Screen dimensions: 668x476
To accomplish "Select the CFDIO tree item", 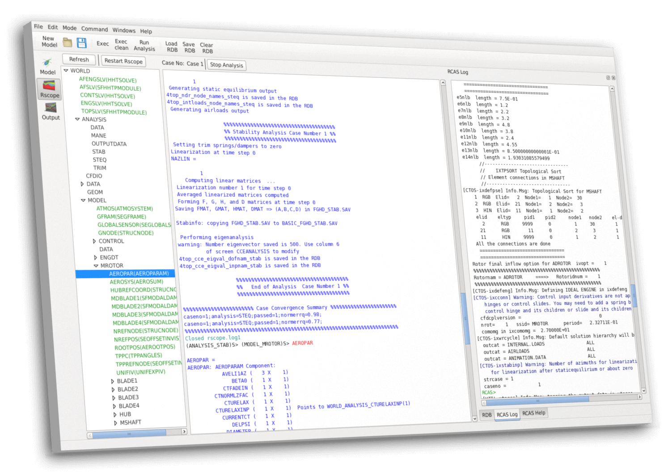I will (x=94, y=176).
